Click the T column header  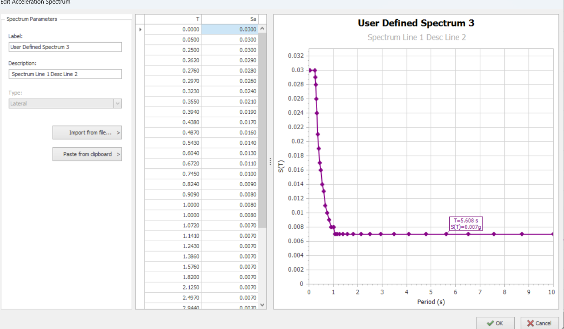pos(173,19)
